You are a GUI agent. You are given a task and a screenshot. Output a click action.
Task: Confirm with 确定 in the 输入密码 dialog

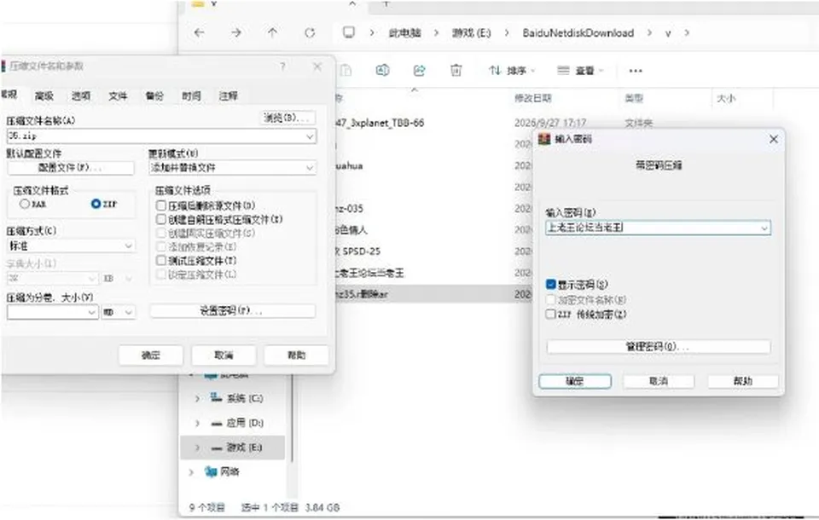click(x=575, y=381)
